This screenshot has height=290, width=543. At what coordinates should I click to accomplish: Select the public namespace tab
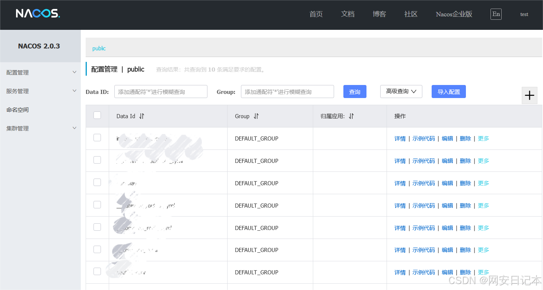pos(99,48)
